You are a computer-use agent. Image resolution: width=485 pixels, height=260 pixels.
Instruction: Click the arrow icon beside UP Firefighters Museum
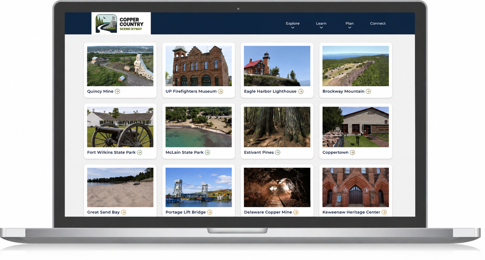[221, 91]
